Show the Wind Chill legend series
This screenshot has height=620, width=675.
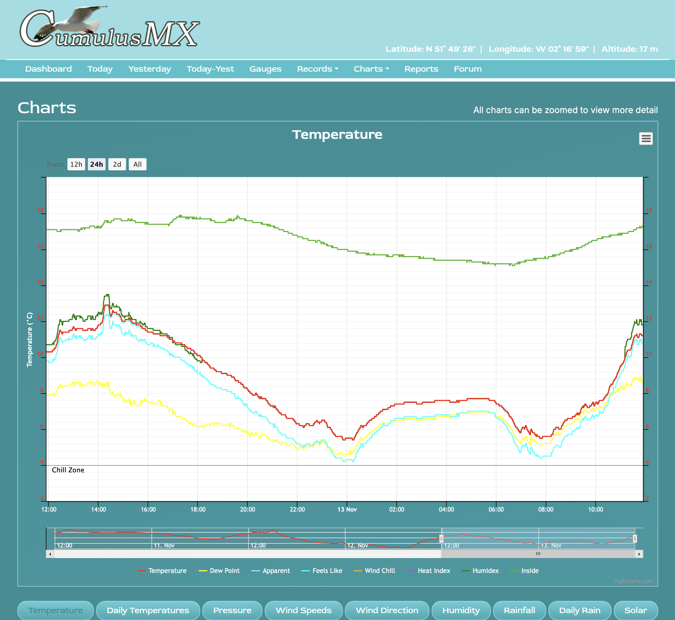380,571
